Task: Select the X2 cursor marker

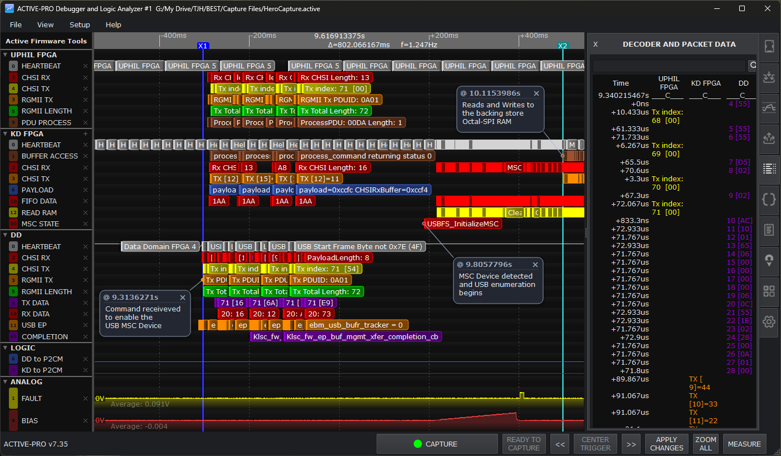Action: 563,46
